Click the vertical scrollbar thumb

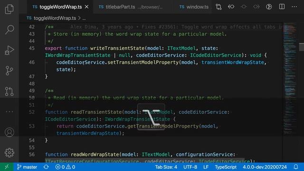tap(302, 47)
